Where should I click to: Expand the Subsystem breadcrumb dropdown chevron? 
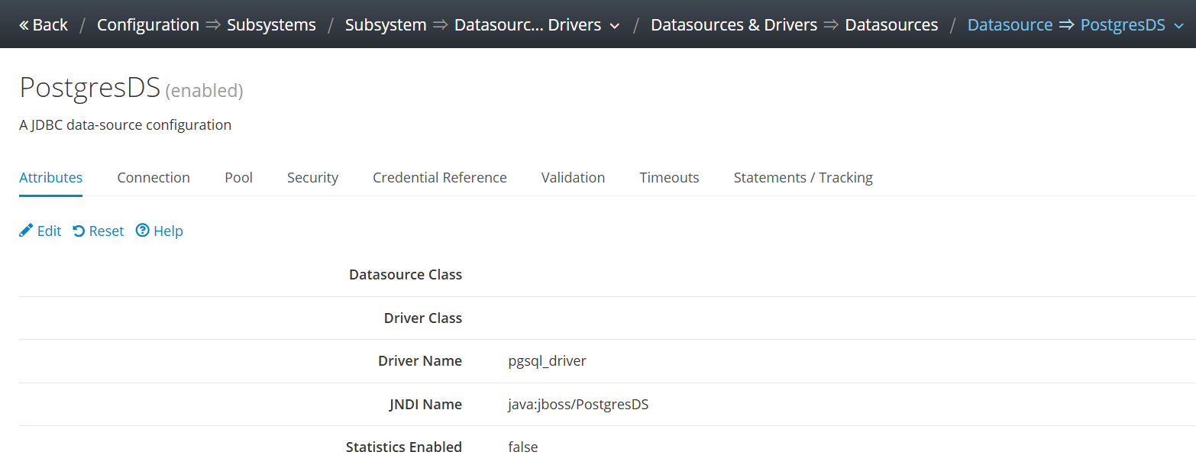pos(615,26)
